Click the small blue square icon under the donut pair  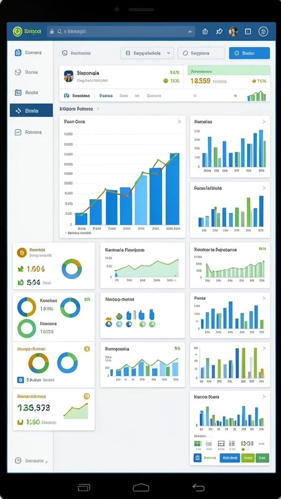point(20,380)
